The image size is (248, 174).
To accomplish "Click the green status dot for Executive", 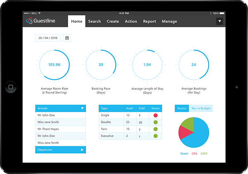I will (155, 136).
